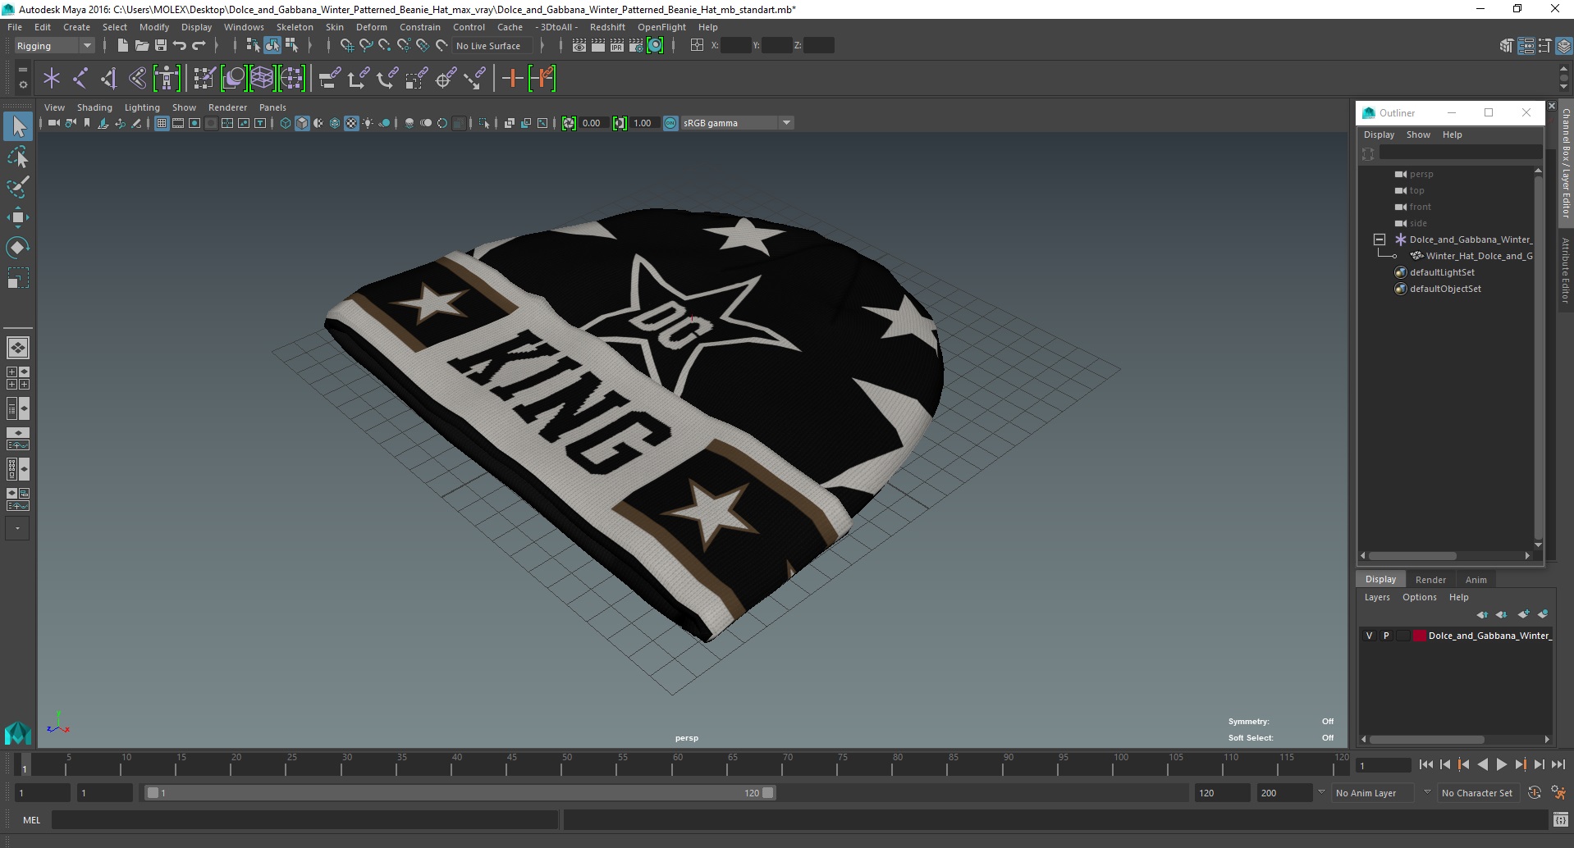
Task: Open the Skeleton menu
Action: pyautogui.click(x=295, y=27)
